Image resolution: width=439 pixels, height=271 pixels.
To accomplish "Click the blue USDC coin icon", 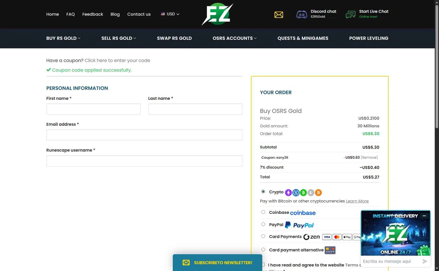I will [x=296, y=193].
